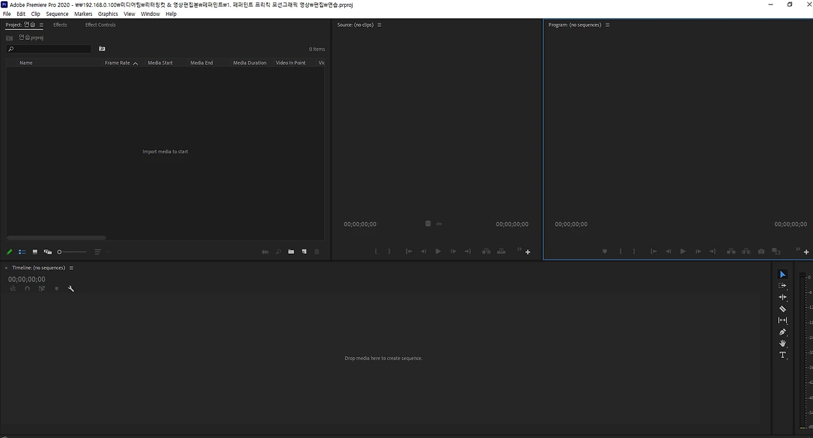Open Timeline display settings wrench
This screenshot has width=813, height=438.
coord(71,289)
